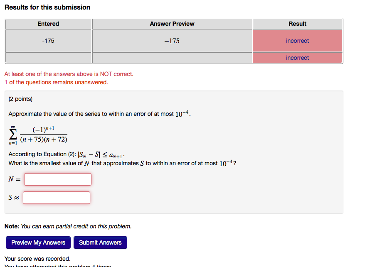Select the Result column header

[x=297, y=24]
